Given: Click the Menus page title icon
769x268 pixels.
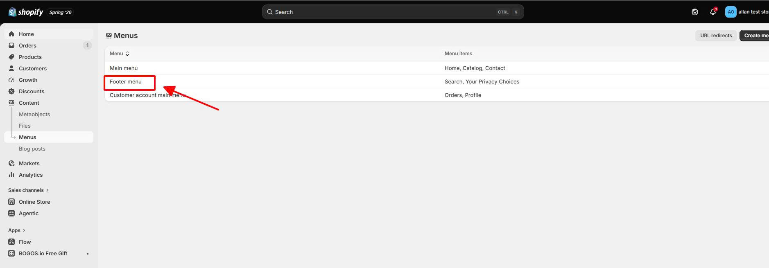Looking at the screenshot, I should point(109,36).
